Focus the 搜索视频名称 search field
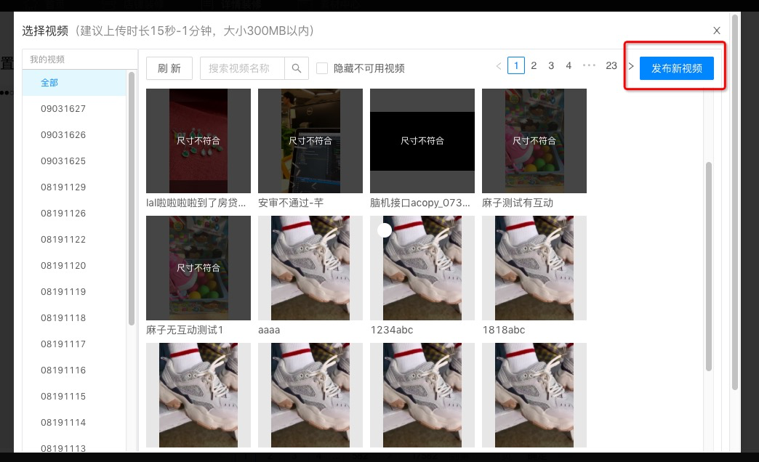Screen dimensions: 759x462 tap(242, 68)
